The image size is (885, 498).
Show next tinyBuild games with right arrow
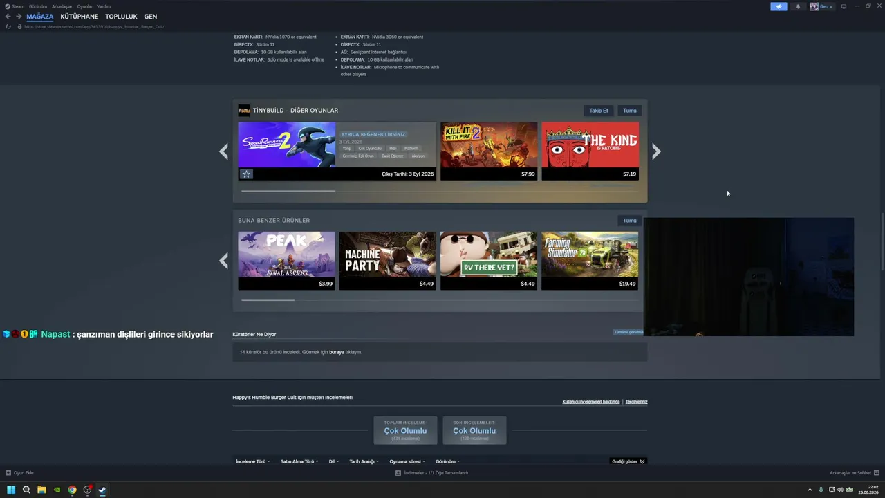tap(656, 151)
